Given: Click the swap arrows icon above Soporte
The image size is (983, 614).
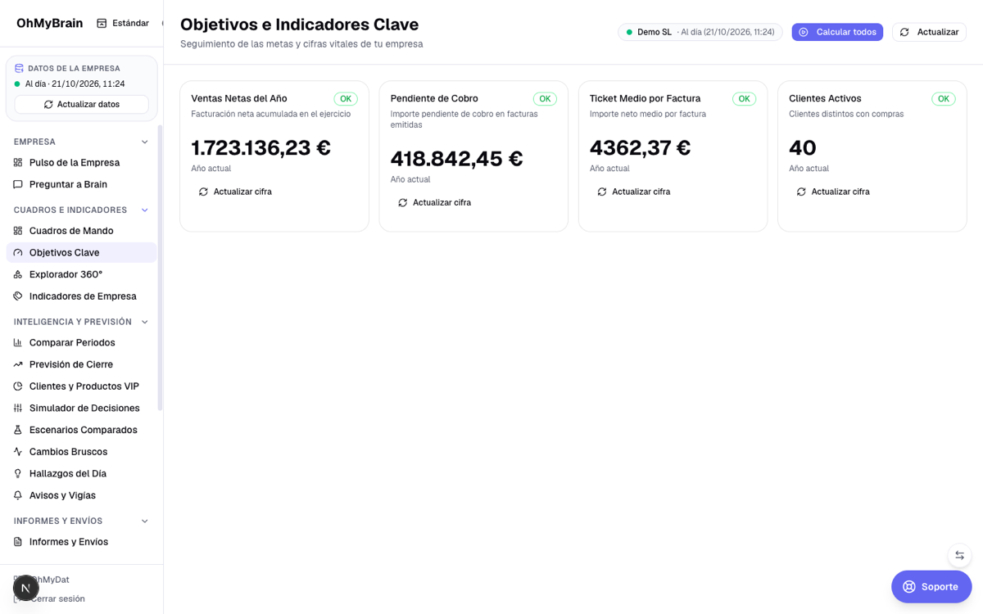Looking at the screenshot, I should [x=959, y=555].
